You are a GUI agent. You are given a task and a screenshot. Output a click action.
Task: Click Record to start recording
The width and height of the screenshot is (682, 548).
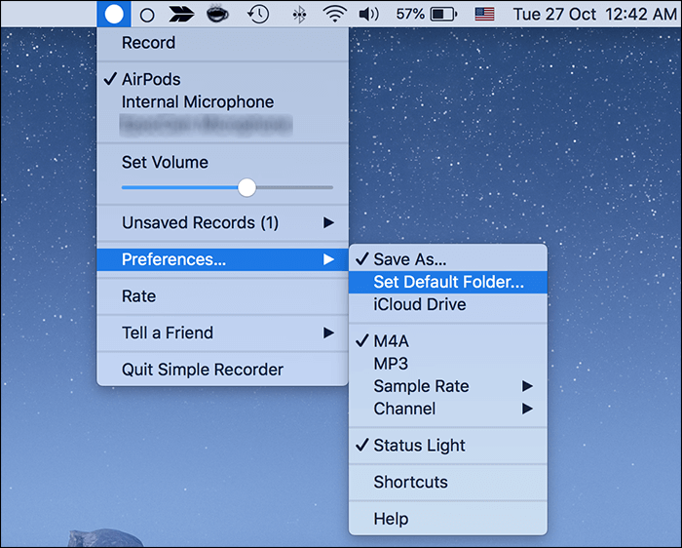[148, 43]
